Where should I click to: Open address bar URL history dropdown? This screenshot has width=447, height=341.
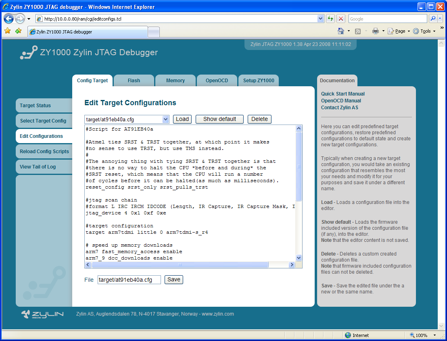point(320,19)
